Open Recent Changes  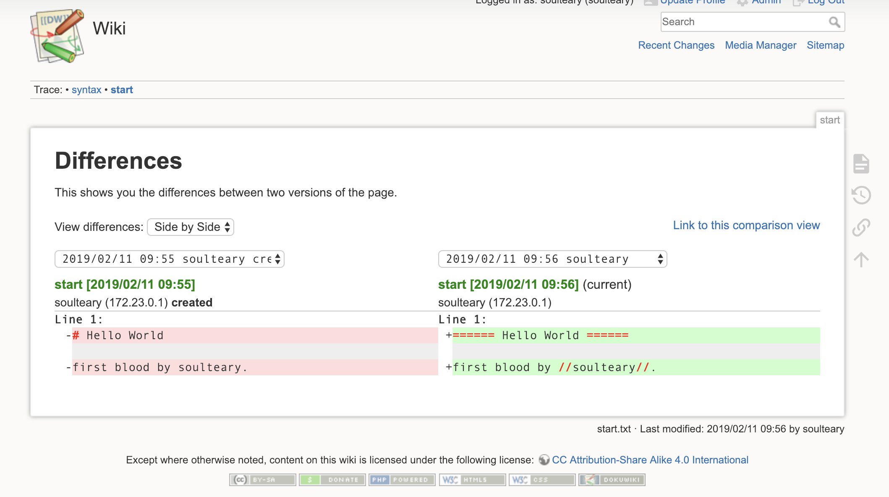tap(676, 45)
